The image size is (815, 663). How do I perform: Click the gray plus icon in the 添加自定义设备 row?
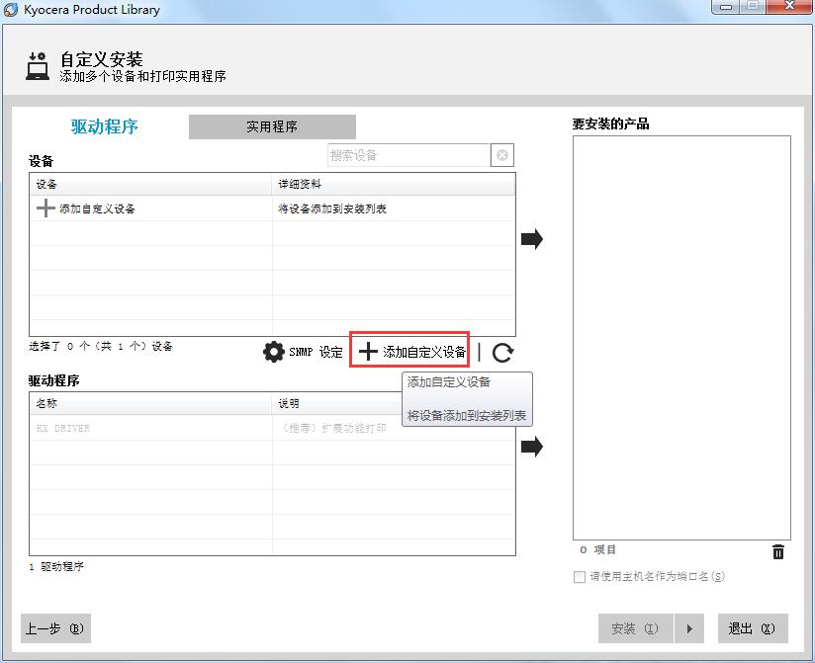[x=45, y=208]
